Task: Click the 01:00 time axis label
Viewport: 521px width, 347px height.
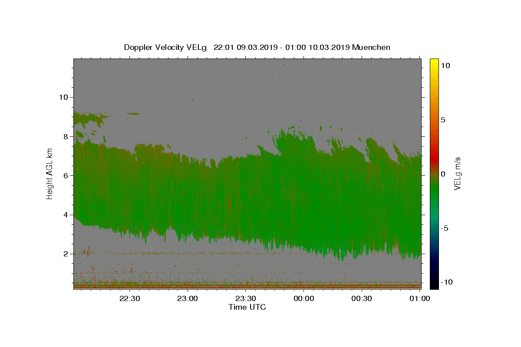Action: click(x=420, y=298)
